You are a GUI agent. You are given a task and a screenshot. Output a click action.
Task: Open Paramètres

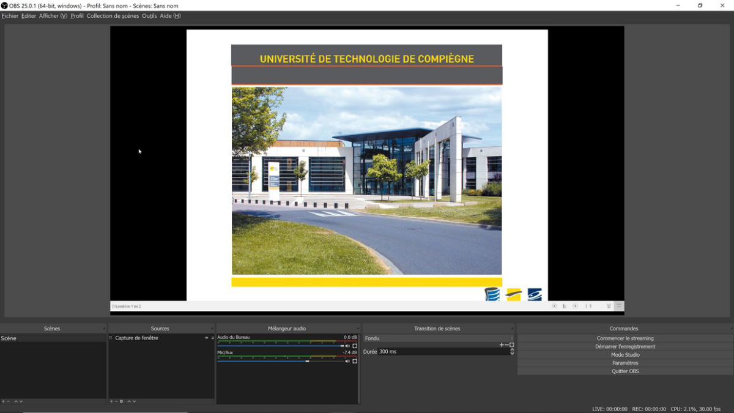[625, 363]
